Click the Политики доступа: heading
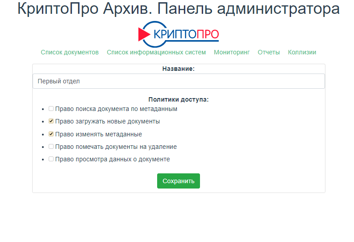This screenshot has width=354, height=242. 179,99
